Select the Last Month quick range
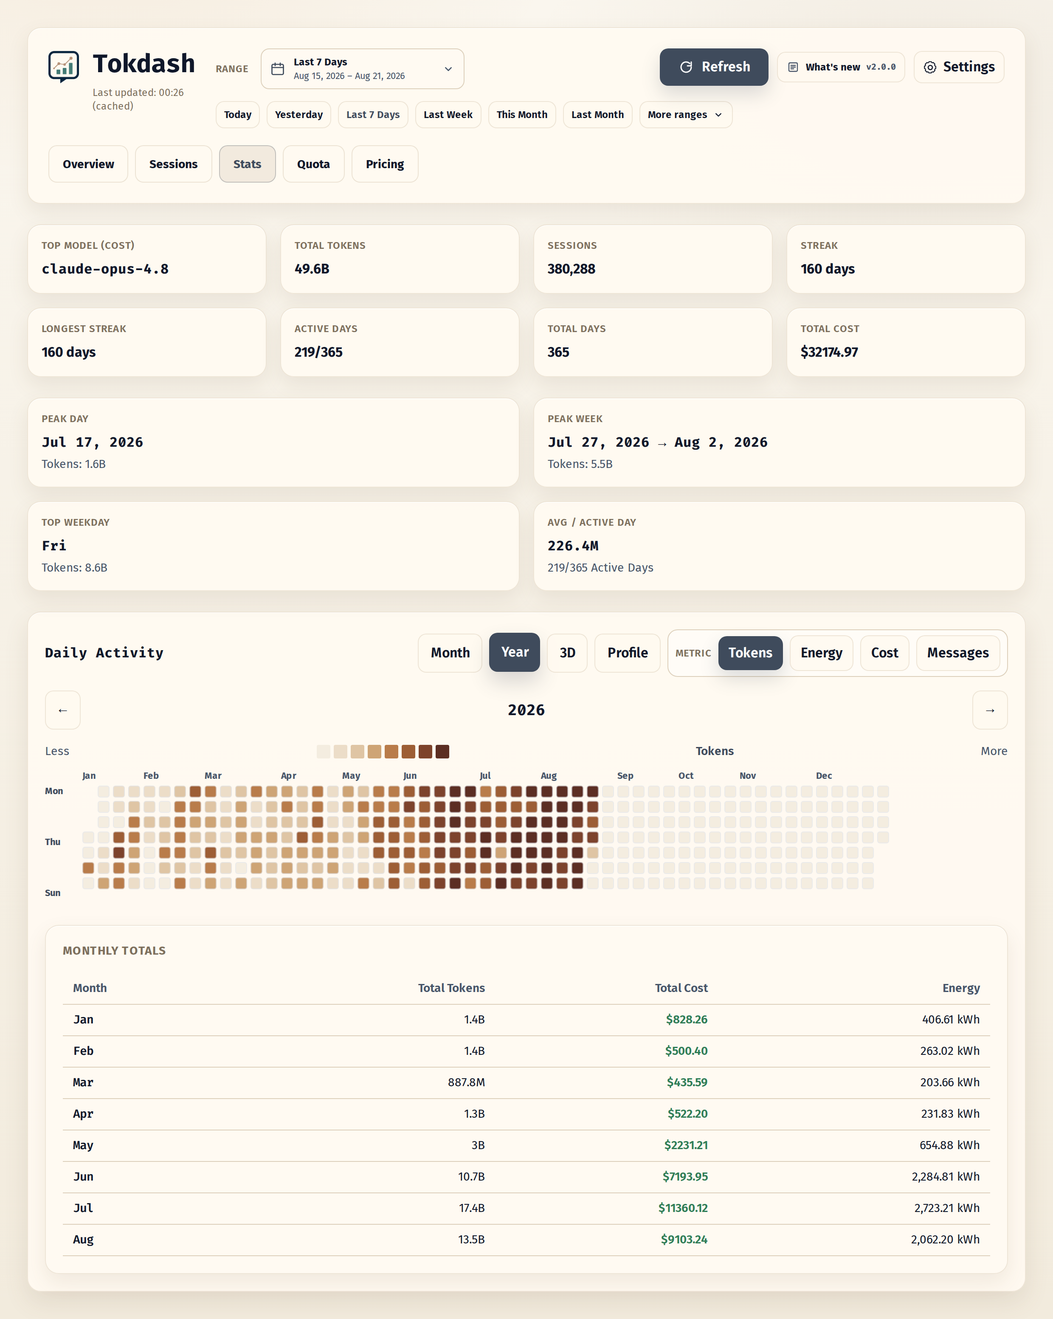This screenshot has height=1319, width=1053. tap(597, 114)
